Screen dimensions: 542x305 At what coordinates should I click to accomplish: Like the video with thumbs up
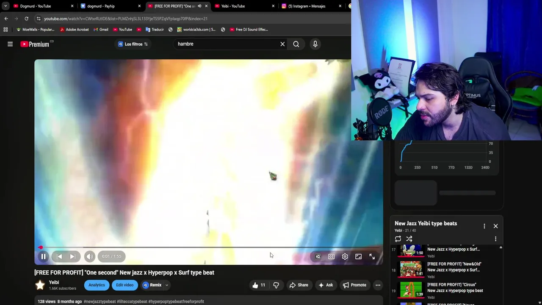point(259,285)
